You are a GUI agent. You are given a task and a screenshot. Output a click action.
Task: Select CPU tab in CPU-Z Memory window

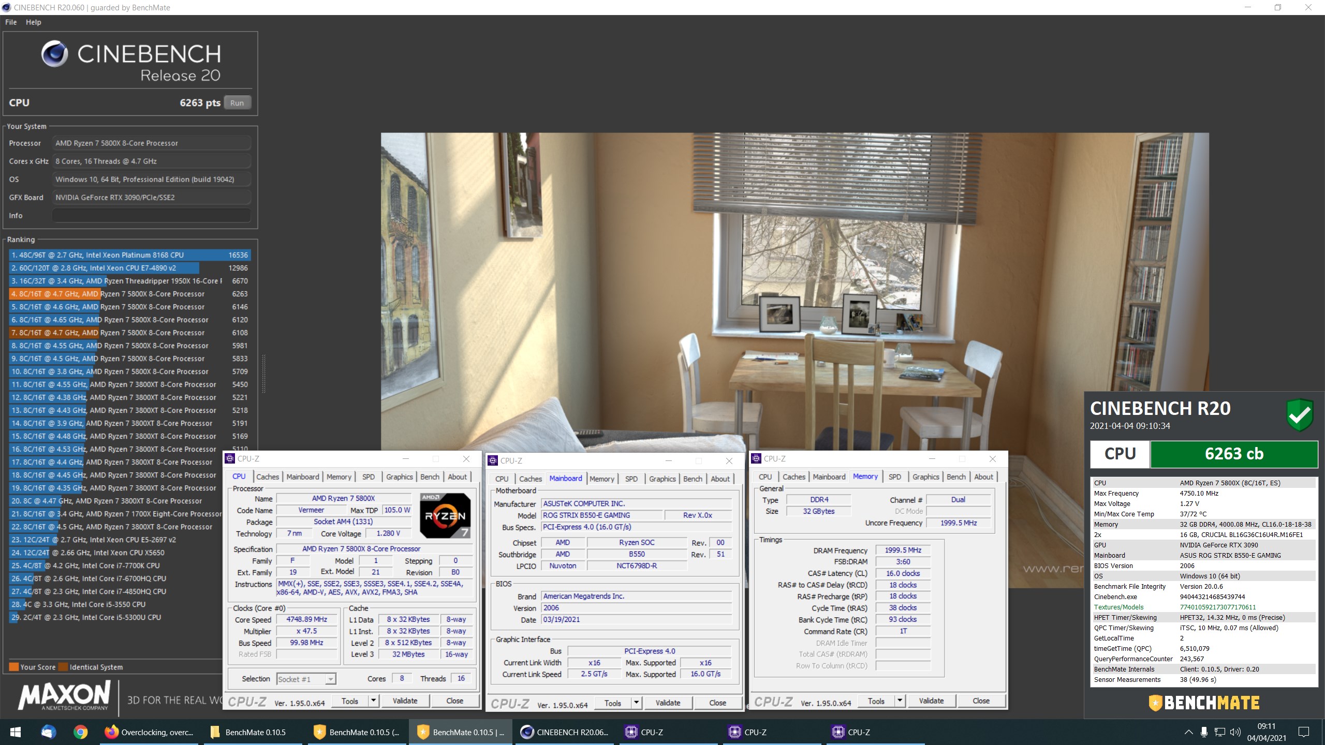(x=765, y=476)
